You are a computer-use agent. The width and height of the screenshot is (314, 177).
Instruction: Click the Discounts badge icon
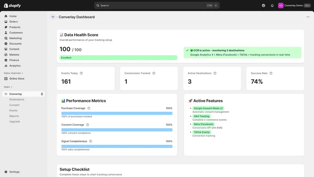6,44
